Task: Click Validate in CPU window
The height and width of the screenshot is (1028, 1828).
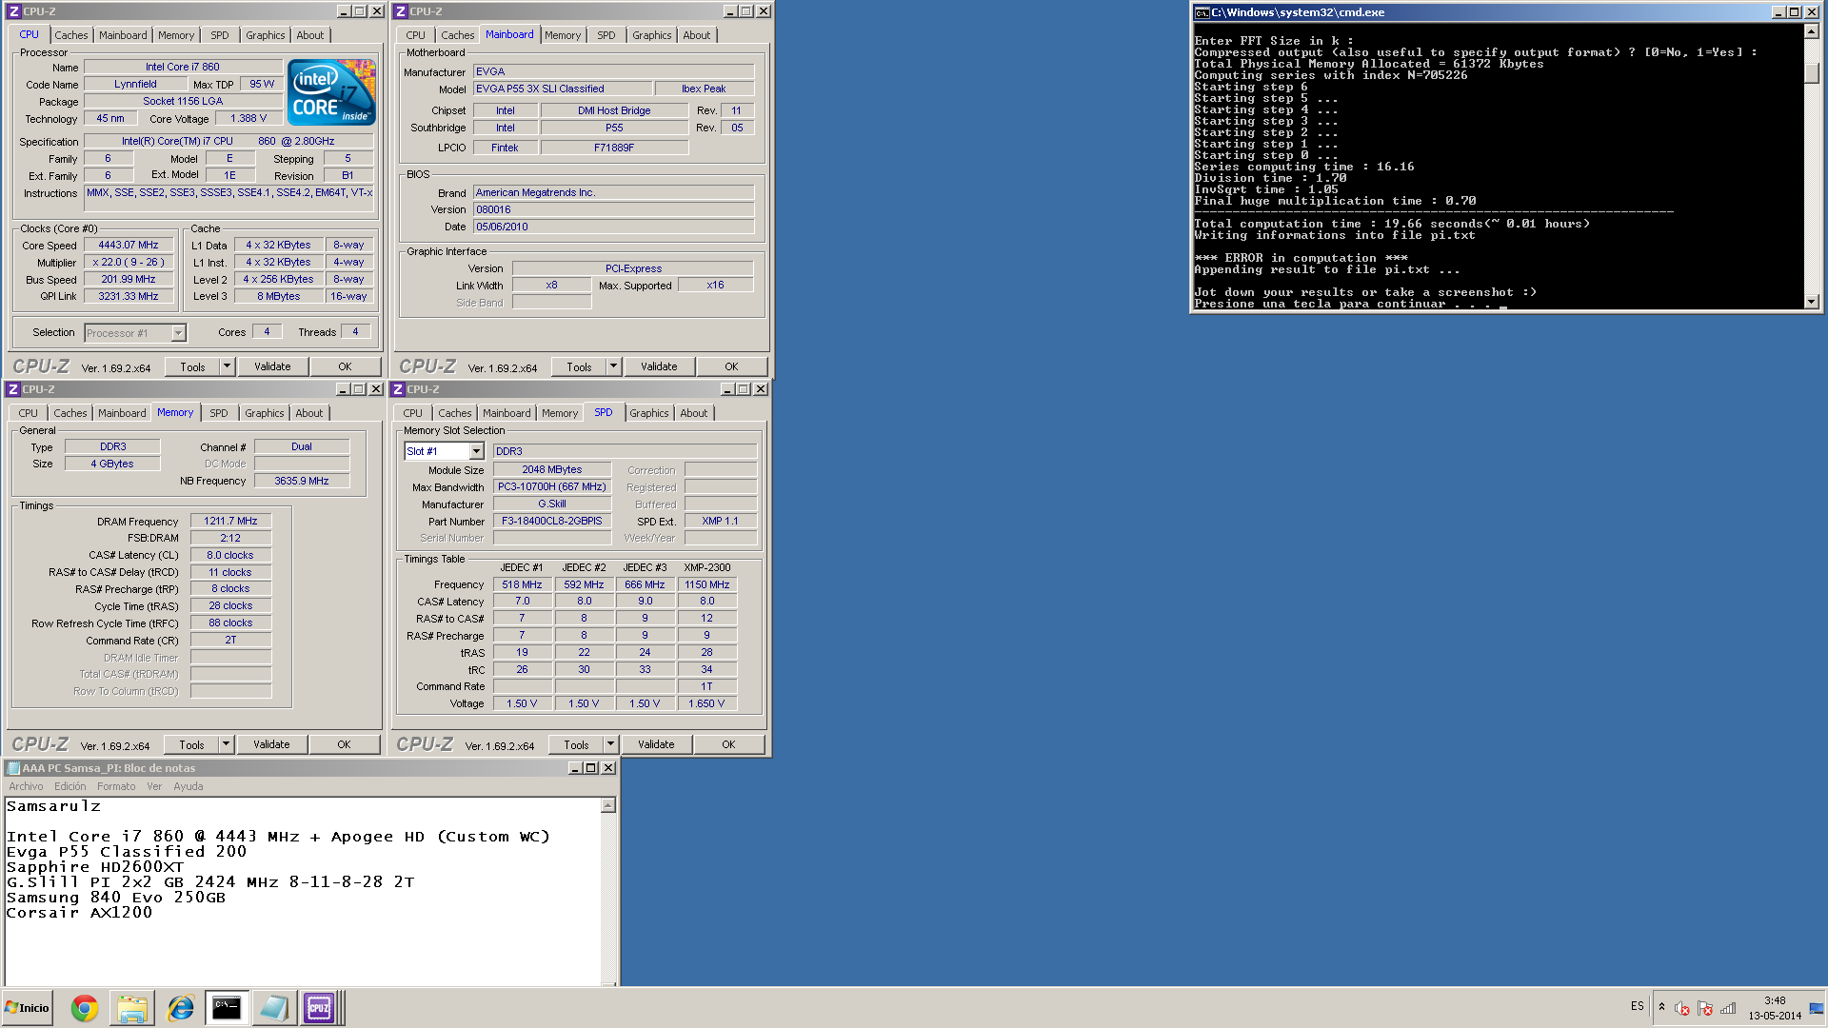Action: click(272, 366)
